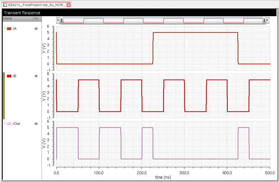Click the /A trace color swatch
279x182 pixels.
pos(9,29)
